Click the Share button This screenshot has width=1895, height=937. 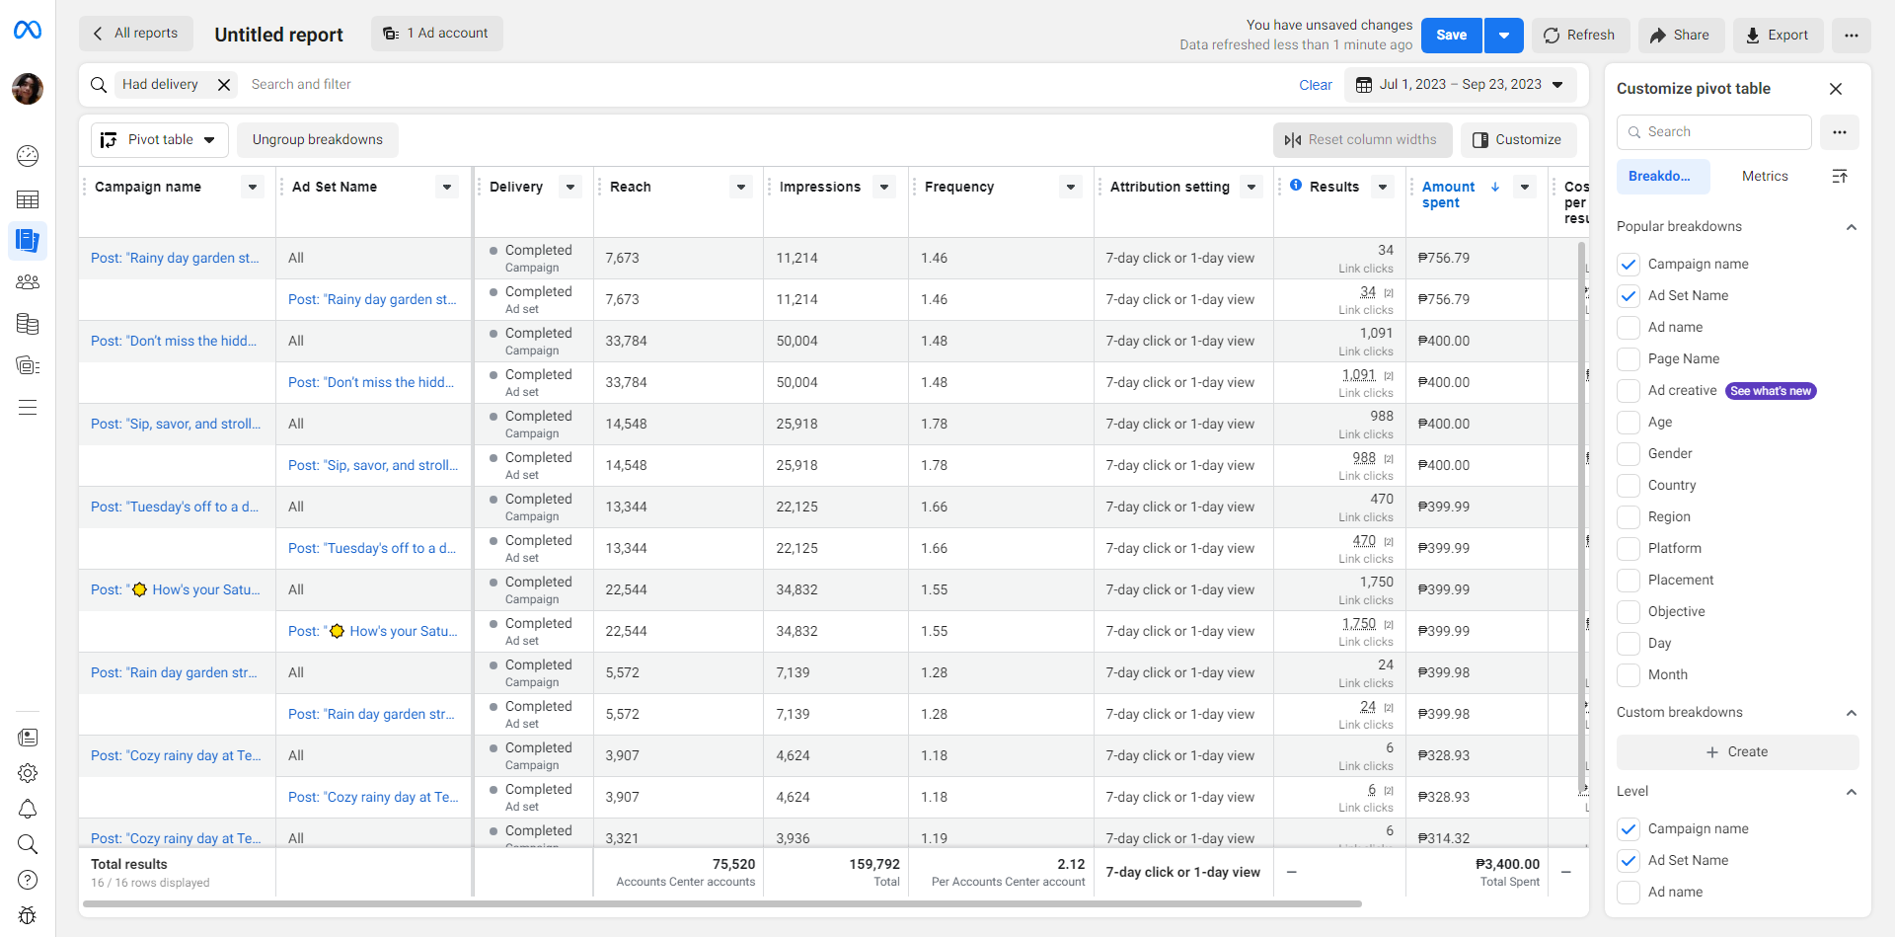pos(1682,36)
